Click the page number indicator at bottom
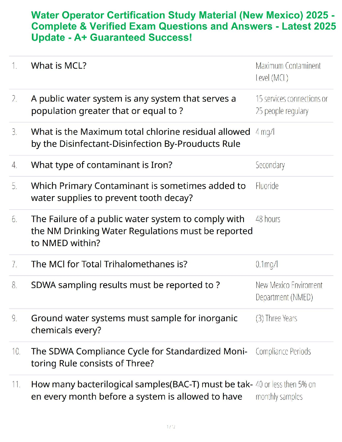Image resolution: width=342 pixels, height=442 pixels. (171, 427)
